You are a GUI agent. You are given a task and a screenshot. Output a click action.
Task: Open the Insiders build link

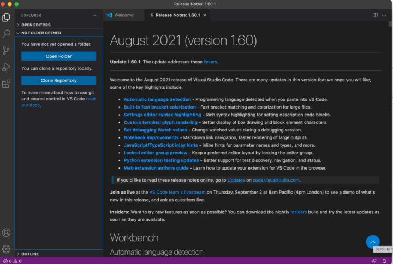[299, 212]
